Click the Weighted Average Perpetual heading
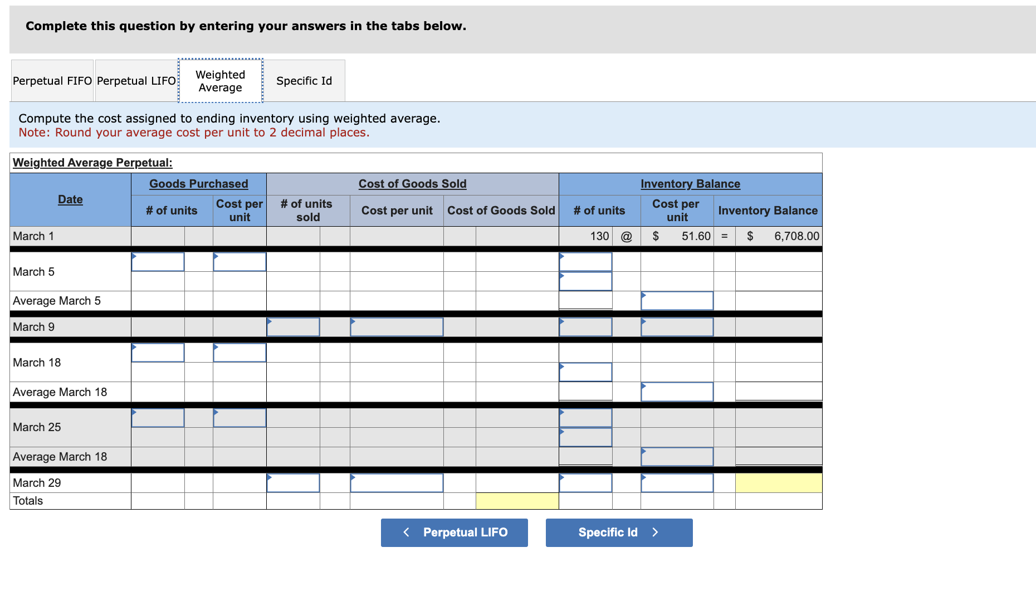1036x596 pixels. click(x=92, y=163)
